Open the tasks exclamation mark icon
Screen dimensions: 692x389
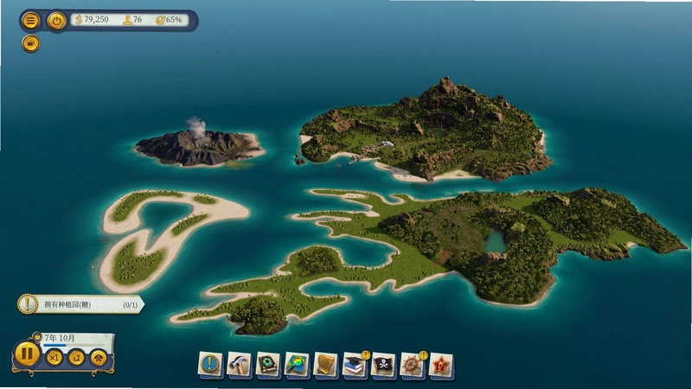[209, 365]
